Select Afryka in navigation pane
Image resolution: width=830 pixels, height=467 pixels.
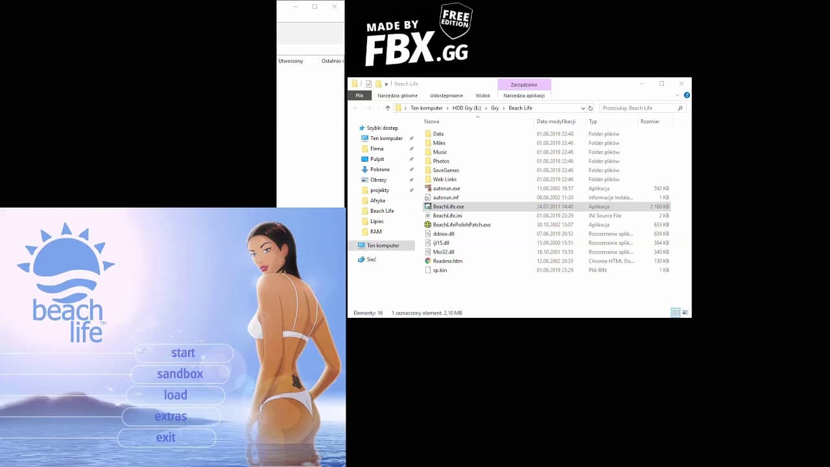[x=377, y=200]
